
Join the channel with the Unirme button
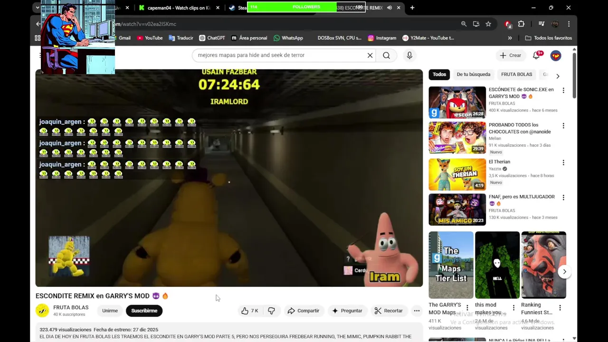(110, 311)
